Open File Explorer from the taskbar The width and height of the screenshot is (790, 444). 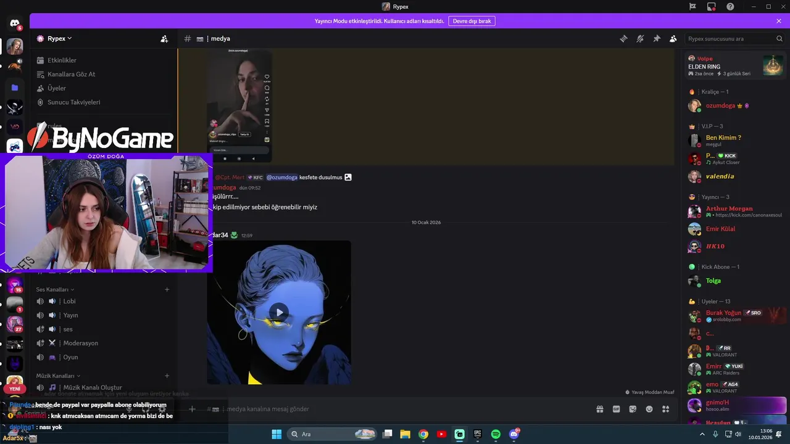point(405,434)
